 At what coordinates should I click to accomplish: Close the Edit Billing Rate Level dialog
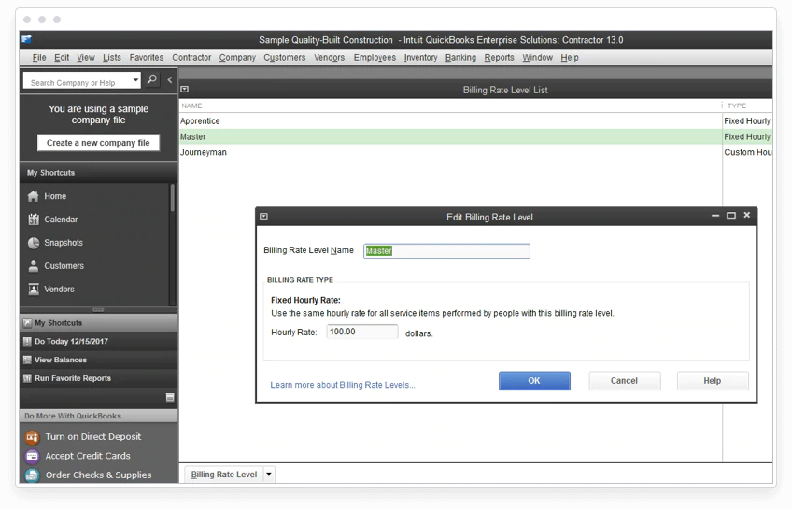pyautogui.click(x=747, y=215)
